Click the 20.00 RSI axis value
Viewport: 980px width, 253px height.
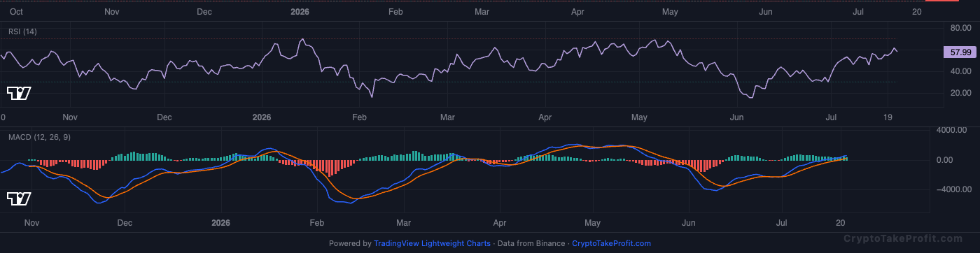[961, 93]
